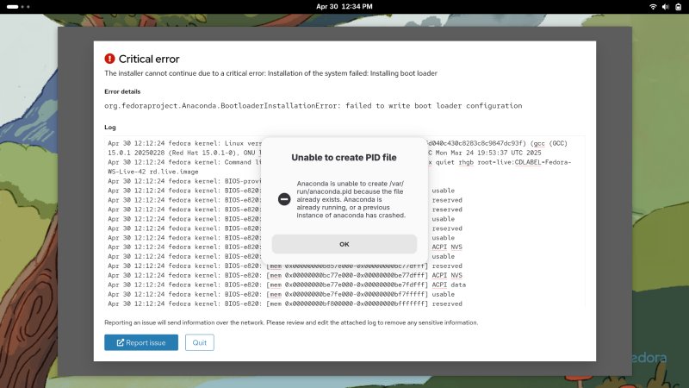This screenshot has height=388, width=689.
Task: Click the BootloaderInstallationError details line
Action: [313, 105]
